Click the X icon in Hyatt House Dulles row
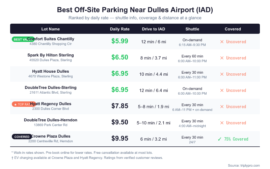The image size is (270, 169). 222,74
